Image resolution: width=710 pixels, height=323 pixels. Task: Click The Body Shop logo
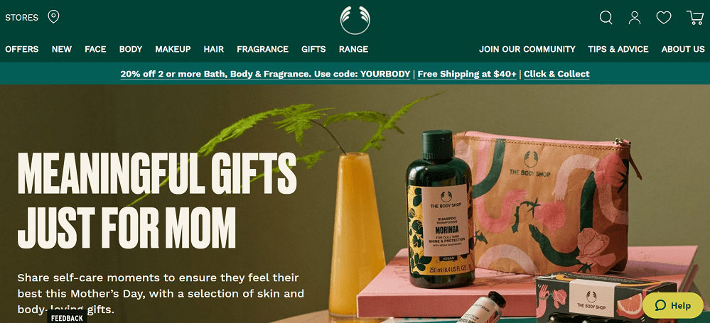point(355,20)
